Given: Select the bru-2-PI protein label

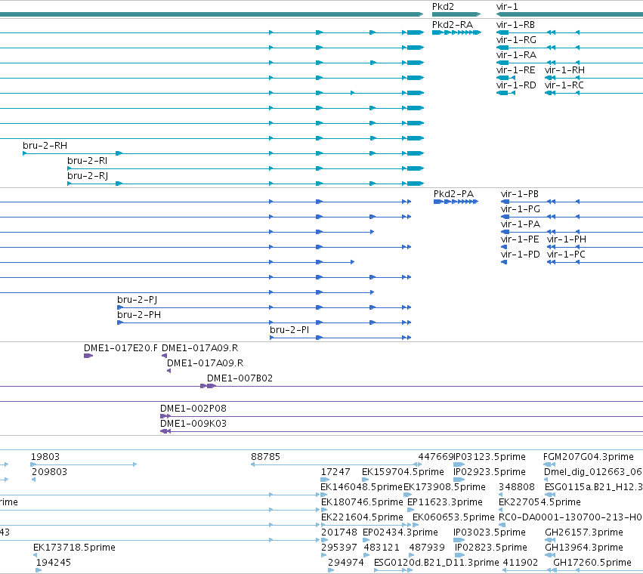Looking at the screenshot, I should click(289, 330).
